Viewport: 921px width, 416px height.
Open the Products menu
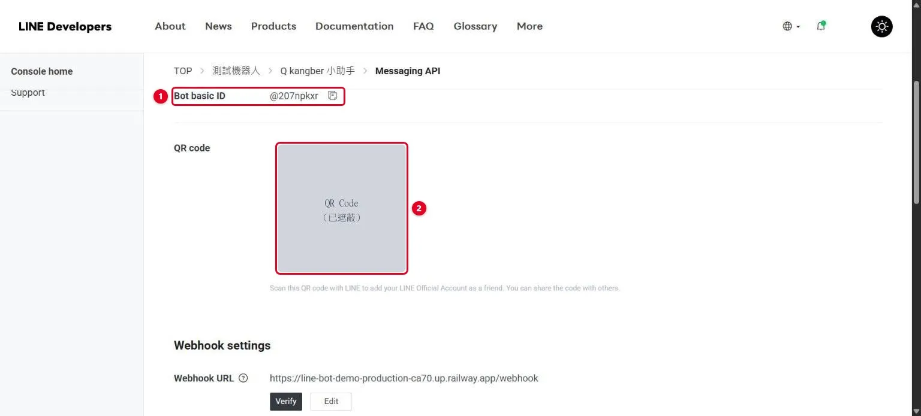(273, 26)
